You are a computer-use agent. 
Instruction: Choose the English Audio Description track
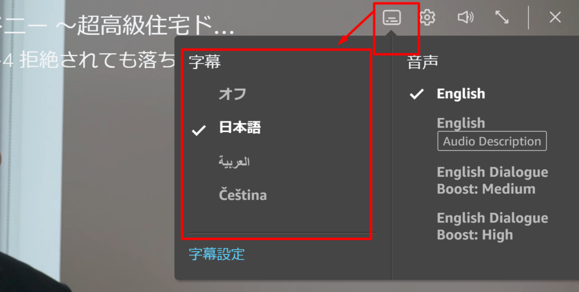click(461, 123)
